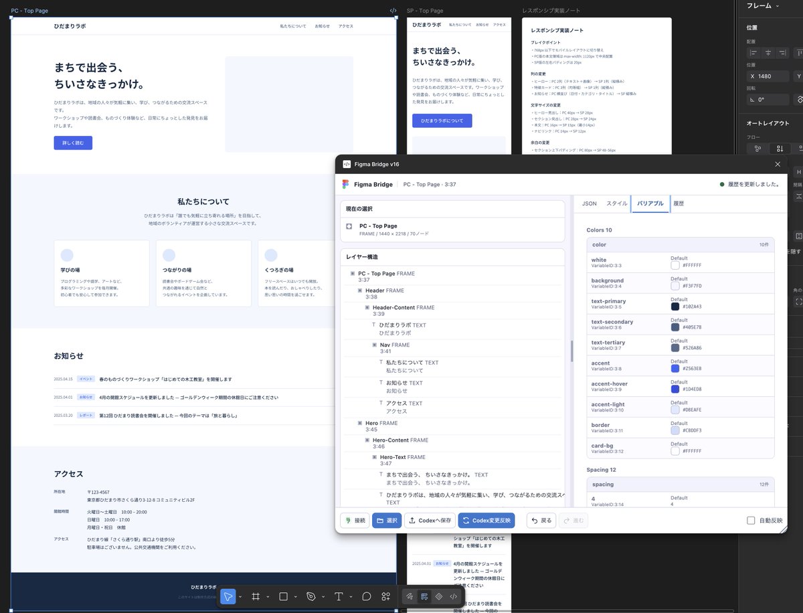803x613 pixels.
Task: Enable the 自動反映 checkbox
Action: point(751,521)
